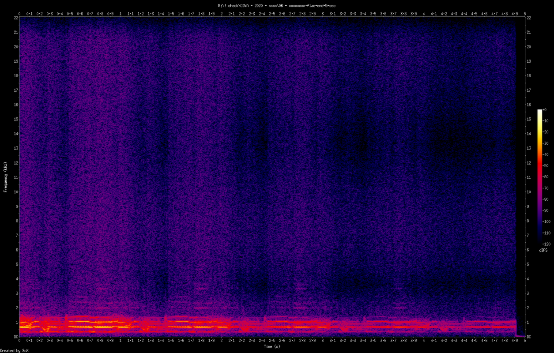Select the "-110" legend value
The height and width of the screenshot is (353, 554).
[x=547, y=233]
